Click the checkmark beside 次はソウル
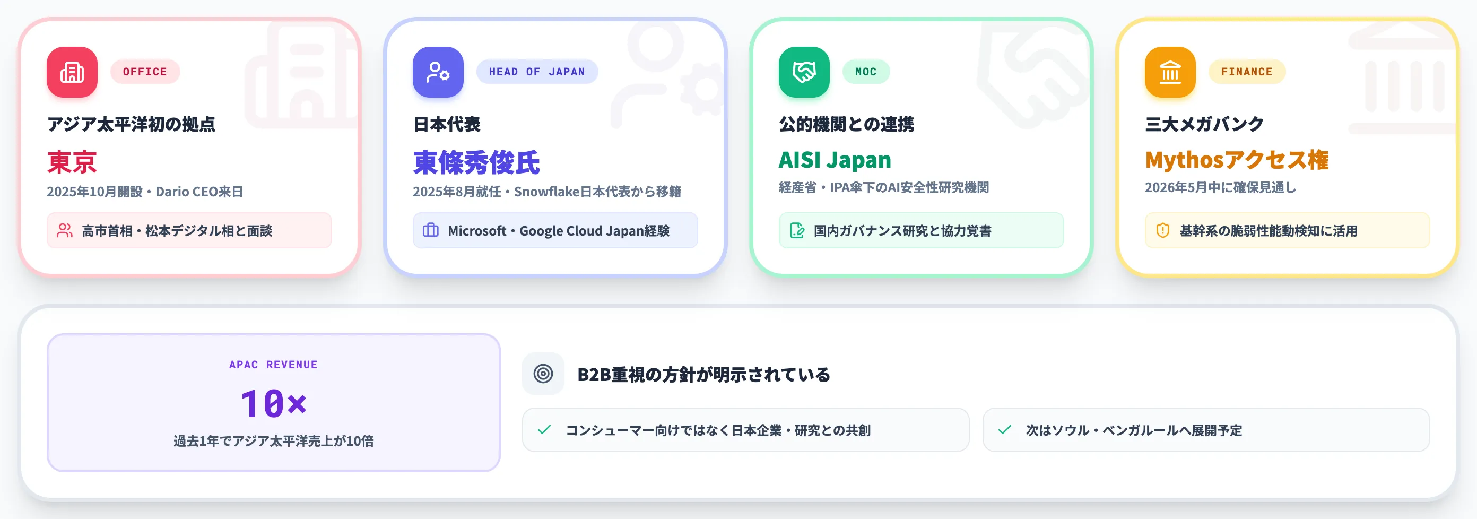 pyautogui.click(x=1004, y=429)
